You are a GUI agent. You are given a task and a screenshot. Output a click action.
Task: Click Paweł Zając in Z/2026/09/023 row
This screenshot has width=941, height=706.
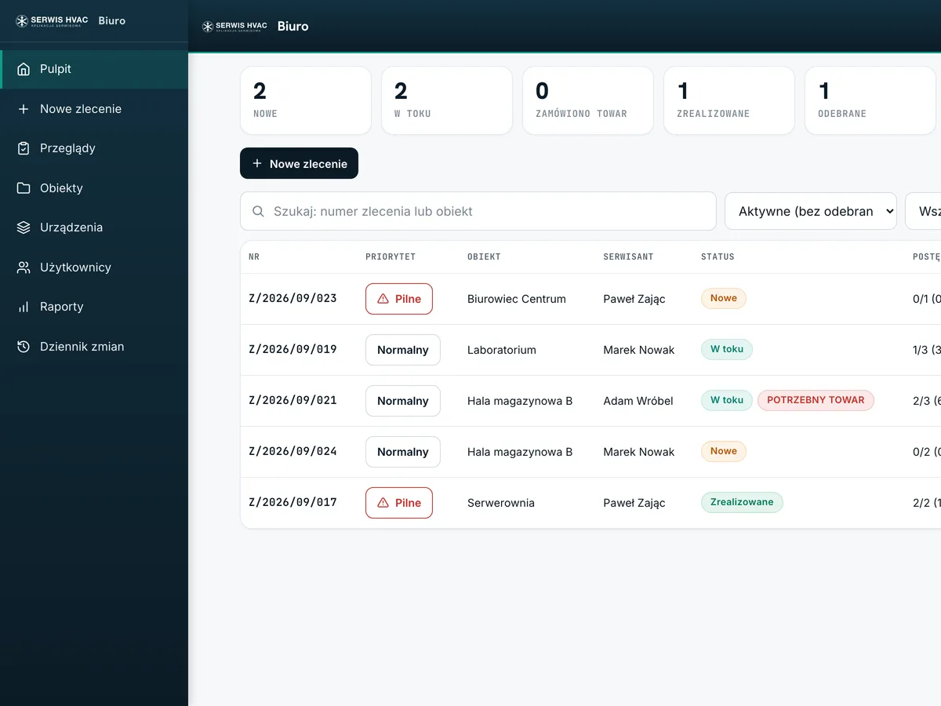tap(634, 299)
